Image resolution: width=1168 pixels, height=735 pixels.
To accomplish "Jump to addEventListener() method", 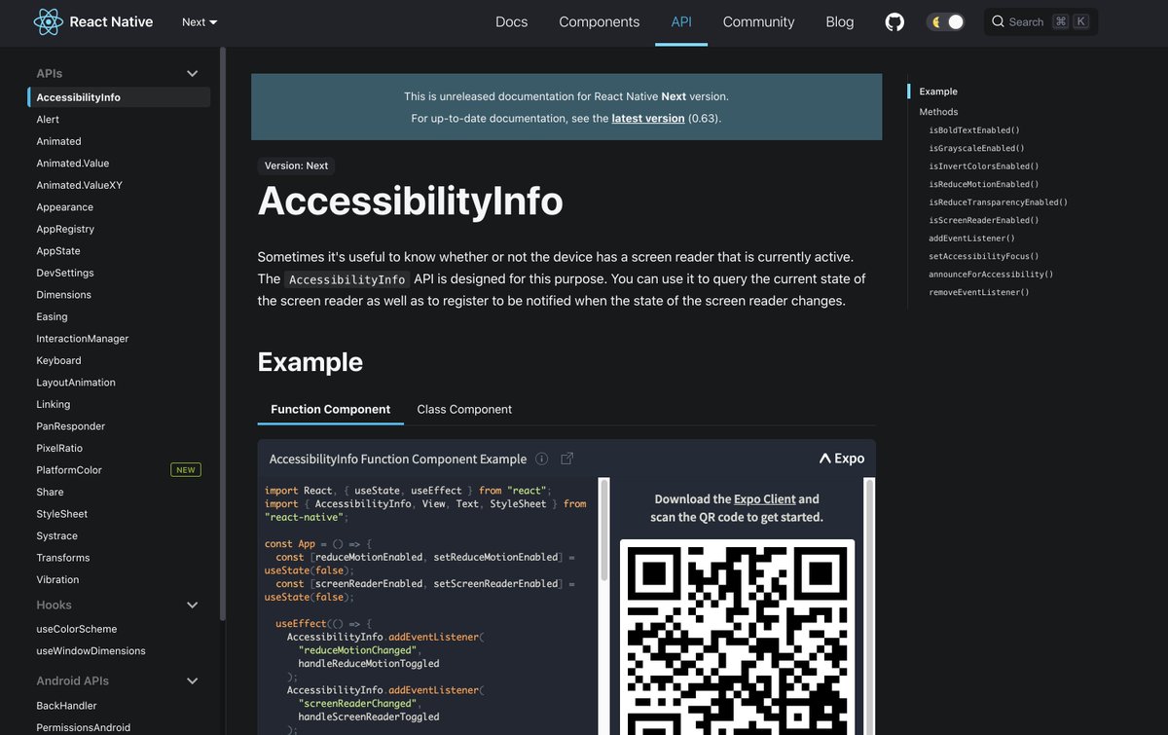I will 971,239.
